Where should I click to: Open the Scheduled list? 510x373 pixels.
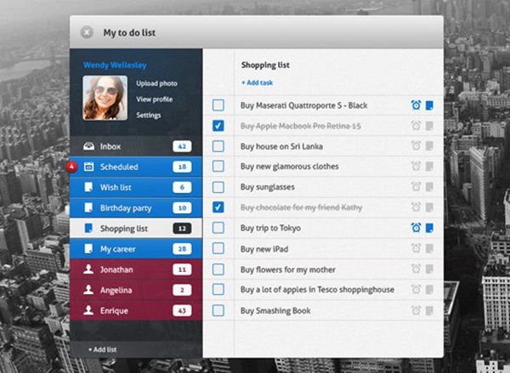(x=136, y=167)
